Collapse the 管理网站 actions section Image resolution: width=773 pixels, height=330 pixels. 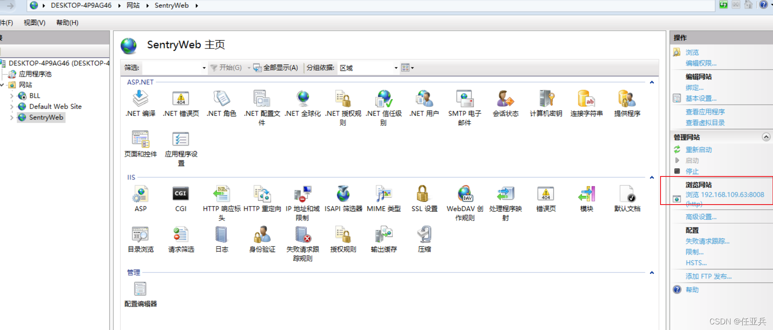(766, 137)
